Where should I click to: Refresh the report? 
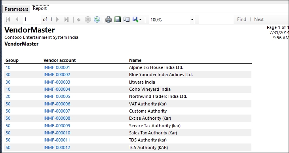coord(97,19)
